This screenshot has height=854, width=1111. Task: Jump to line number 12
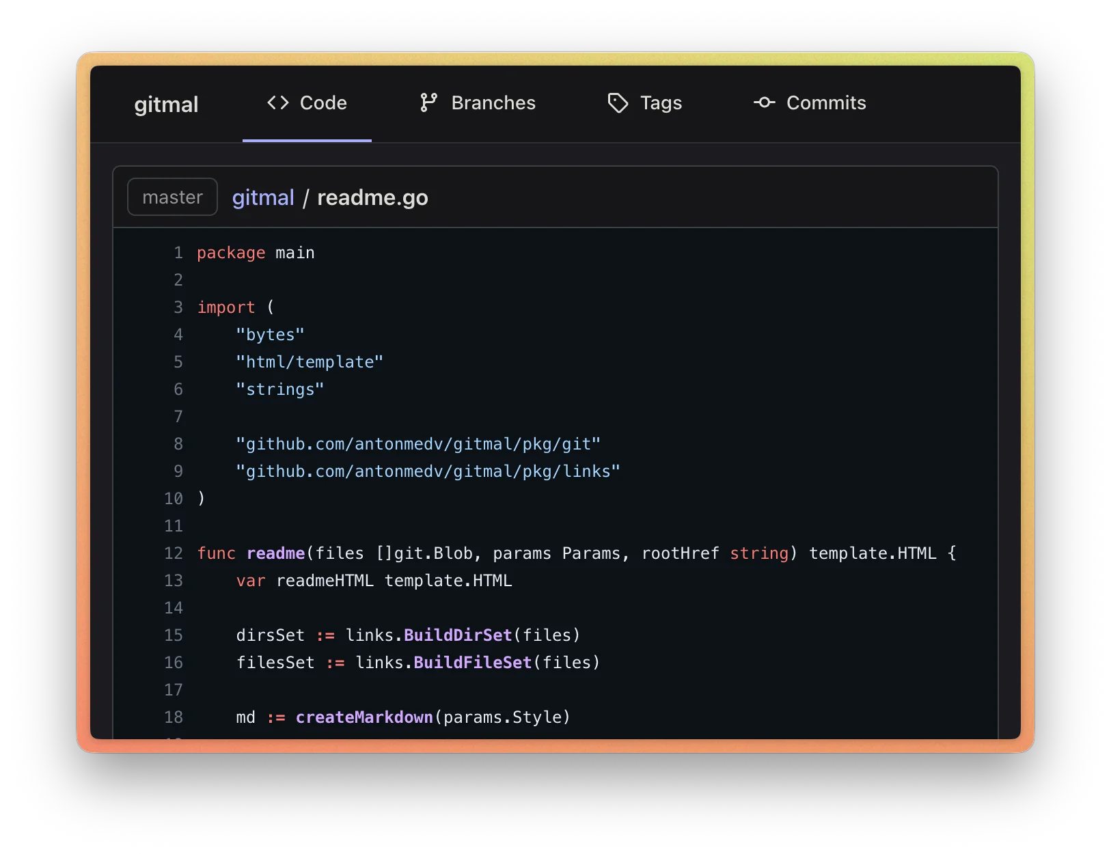click(174, 553)
